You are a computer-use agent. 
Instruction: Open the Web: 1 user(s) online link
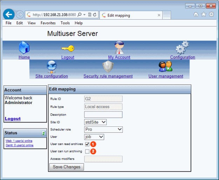[19, 141]
